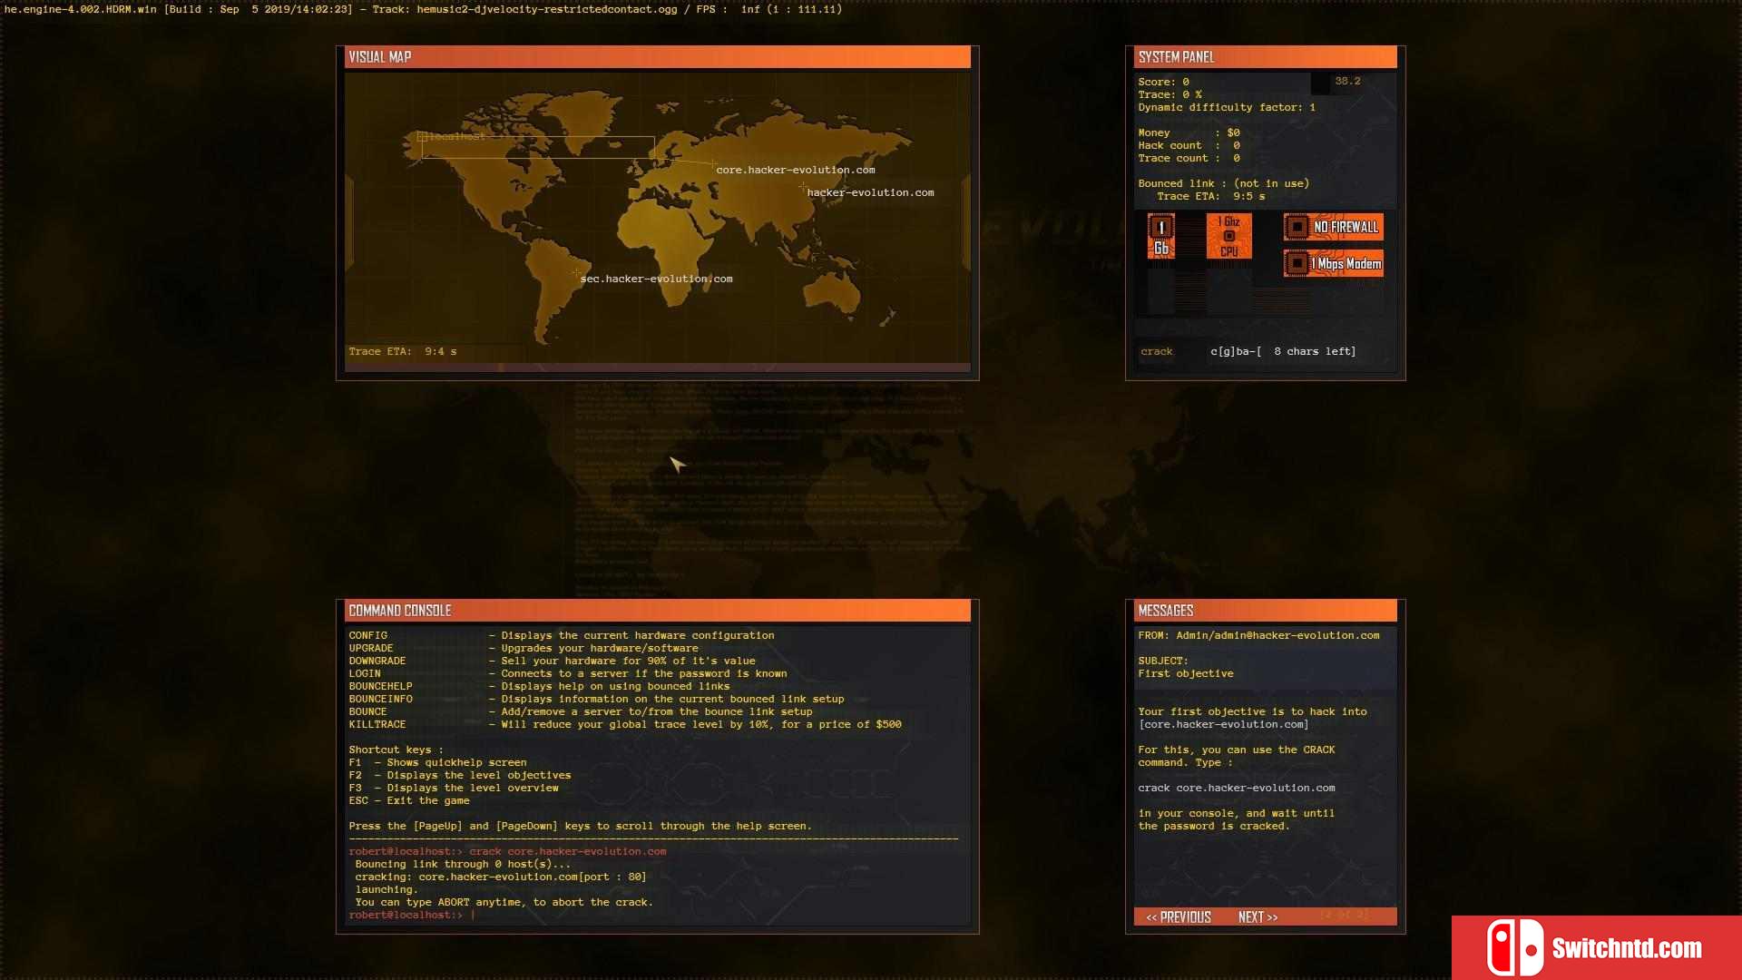Click the "Dynamic difficulty factor: 1" text
1742x980 pixels.
point(1227,107)
